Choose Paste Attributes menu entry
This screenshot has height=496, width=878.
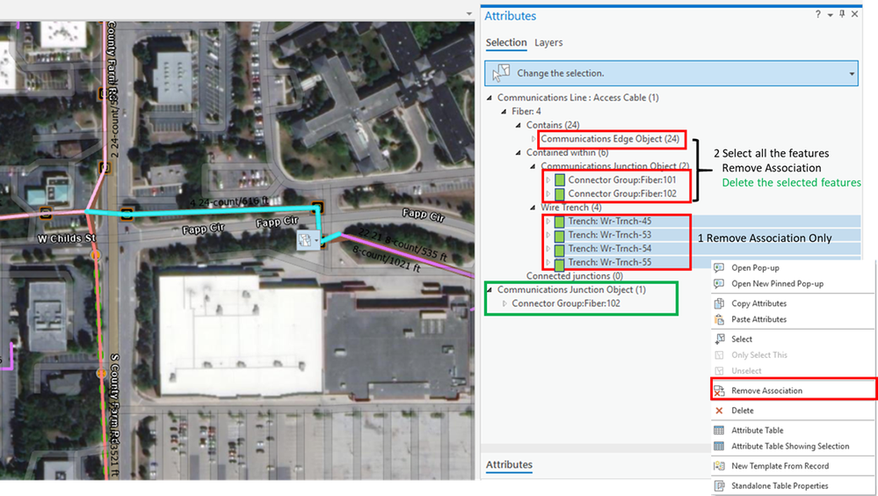pyautogui.click(x=793, y=319)
